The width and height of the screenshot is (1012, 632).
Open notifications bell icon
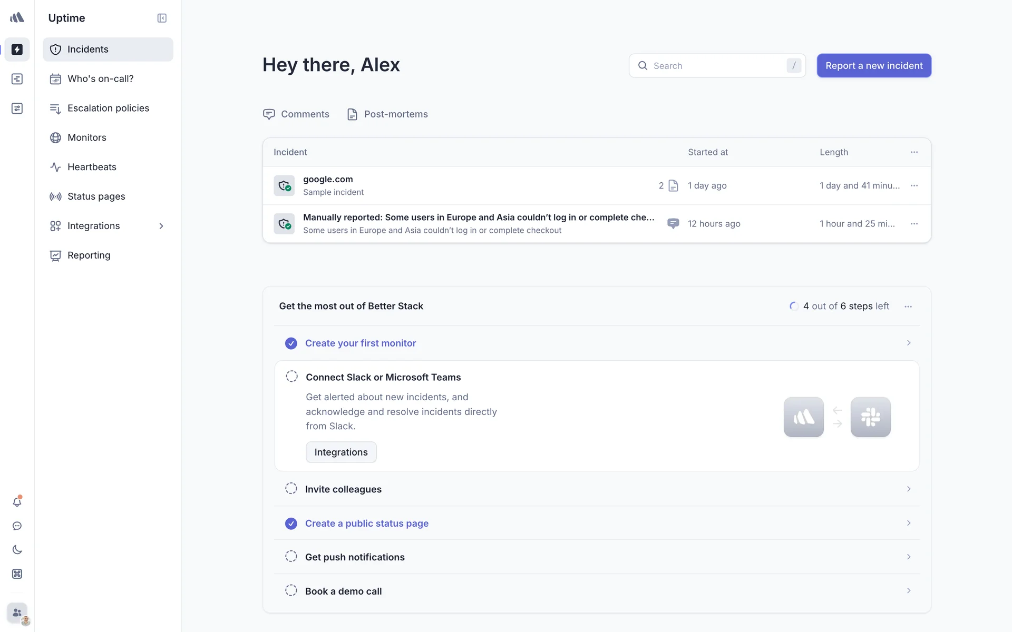click(17, 502)
